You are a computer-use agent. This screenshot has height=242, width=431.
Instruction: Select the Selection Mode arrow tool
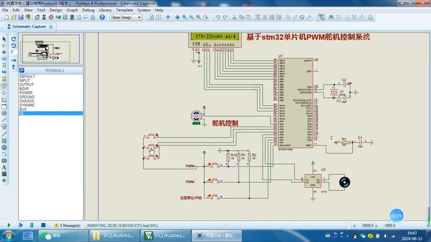pos(4,39)
